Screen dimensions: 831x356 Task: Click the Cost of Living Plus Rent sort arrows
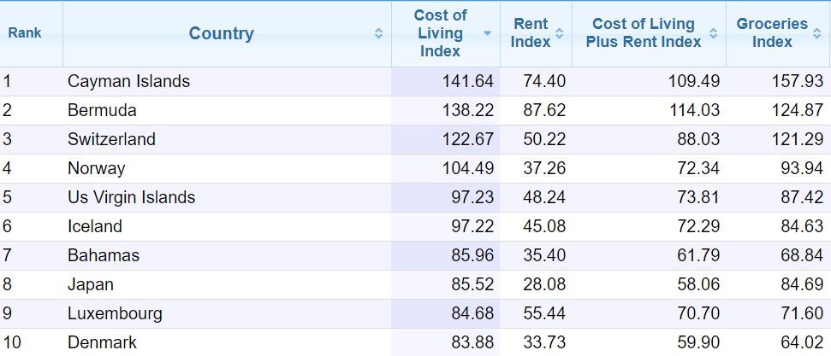(714, 33)
